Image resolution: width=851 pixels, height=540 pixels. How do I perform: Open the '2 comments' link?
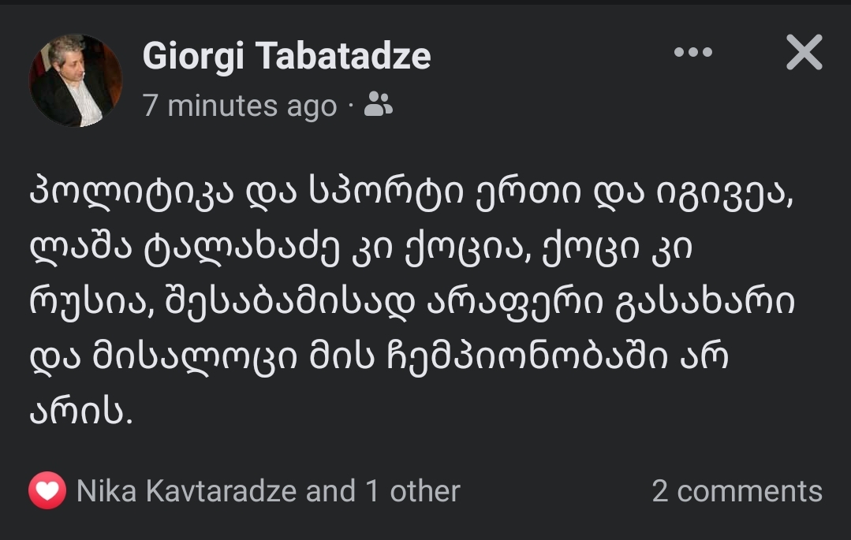pyautogui.click(x=737, y=490)
